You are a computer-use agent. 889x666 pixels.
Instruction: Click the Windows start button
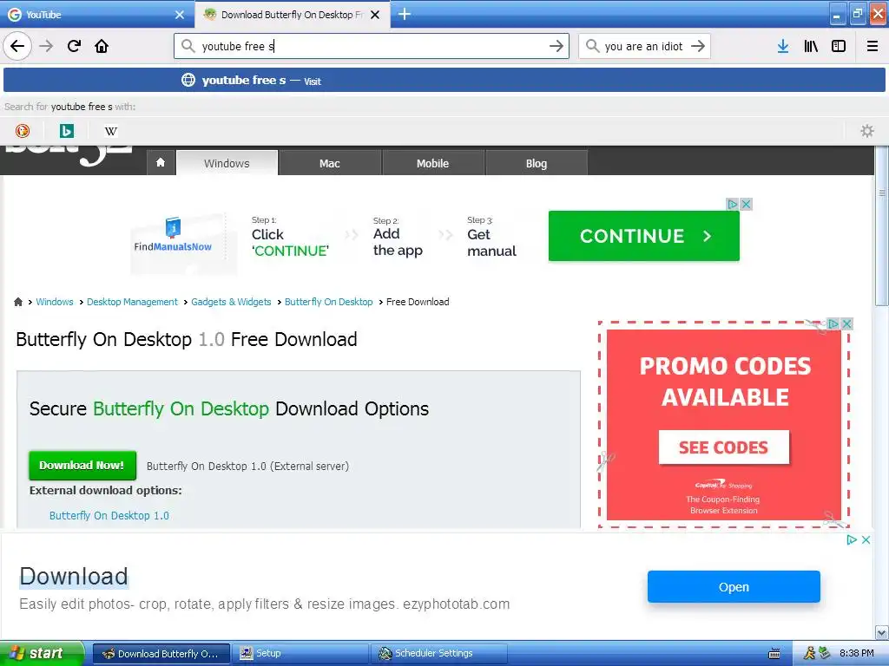pos(42,653)
